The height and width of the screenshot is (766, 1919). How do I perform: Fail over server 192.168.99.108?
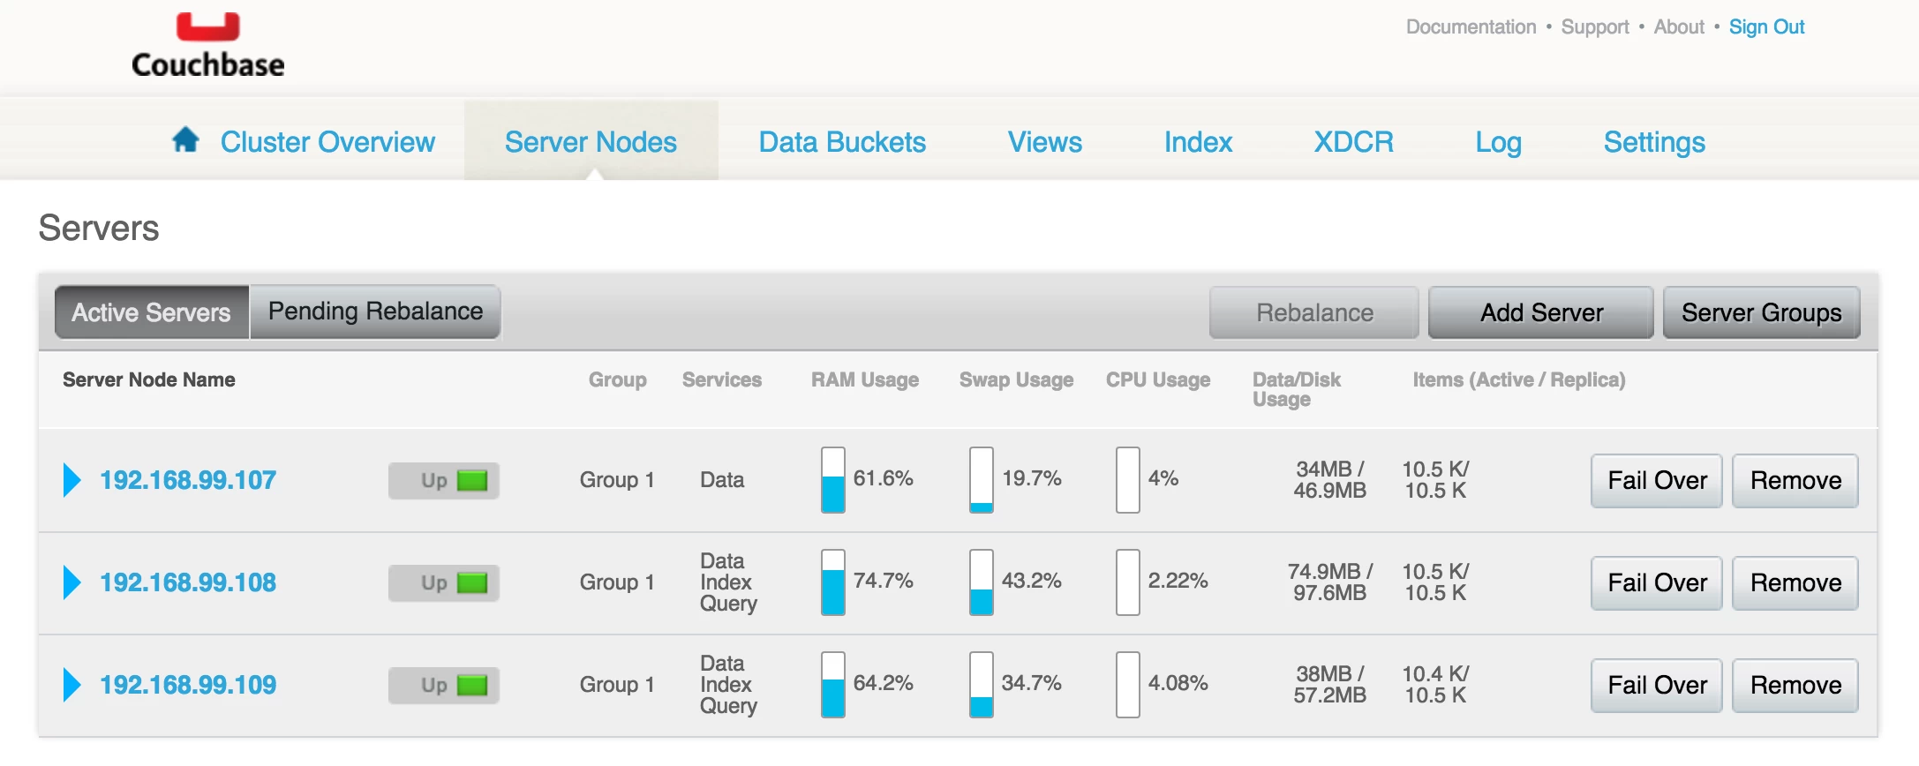pyautogui.click(x=1657, y=583)
